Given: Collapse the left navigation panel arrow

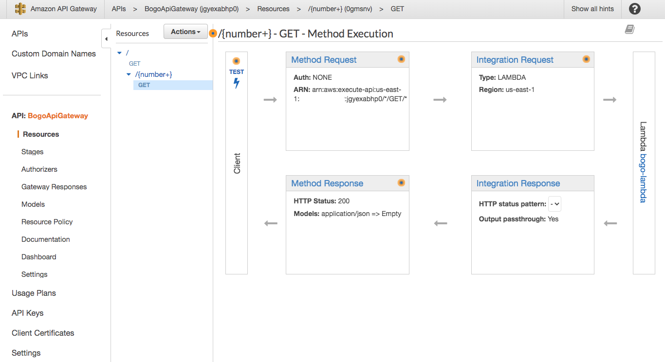Looking at the screenshot, I should coord(106,38).
